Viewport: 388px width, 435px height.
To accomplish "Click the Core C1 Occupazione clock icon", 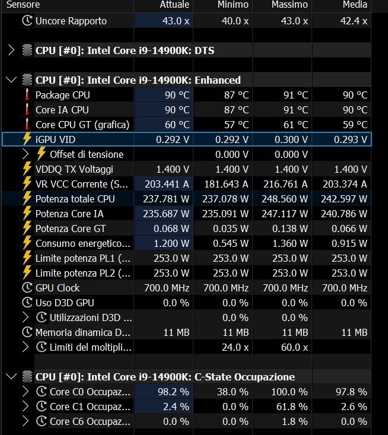I will tap(42, 407).
